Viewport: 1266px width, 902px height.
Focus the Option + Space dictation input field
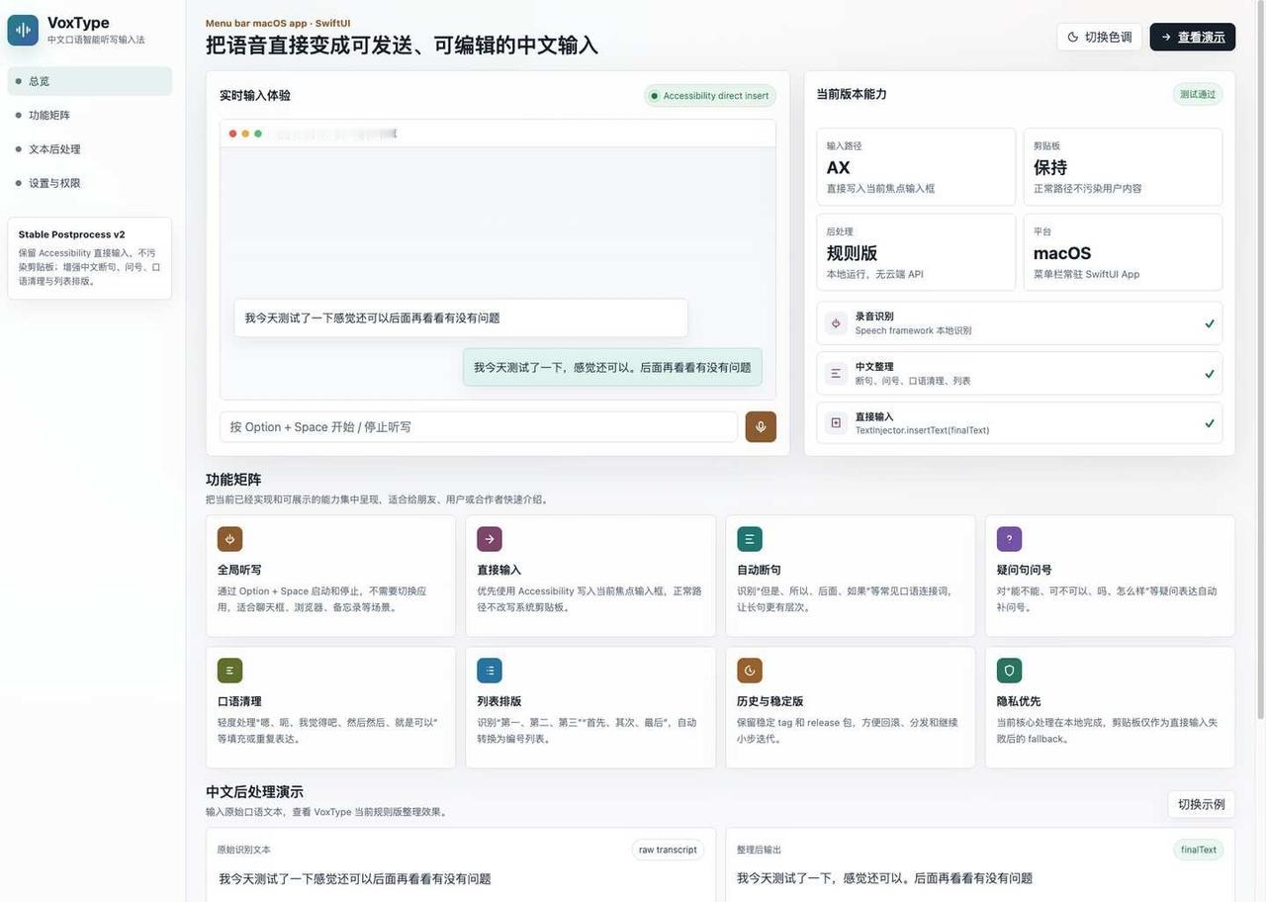[479, 426]
